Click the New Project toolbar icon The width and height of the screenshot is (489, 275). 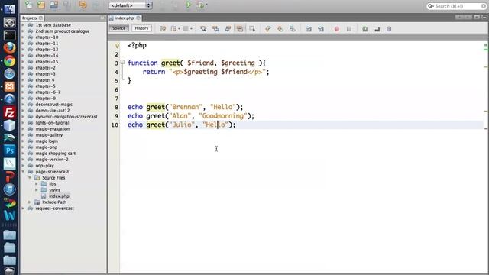coord(41,5)
